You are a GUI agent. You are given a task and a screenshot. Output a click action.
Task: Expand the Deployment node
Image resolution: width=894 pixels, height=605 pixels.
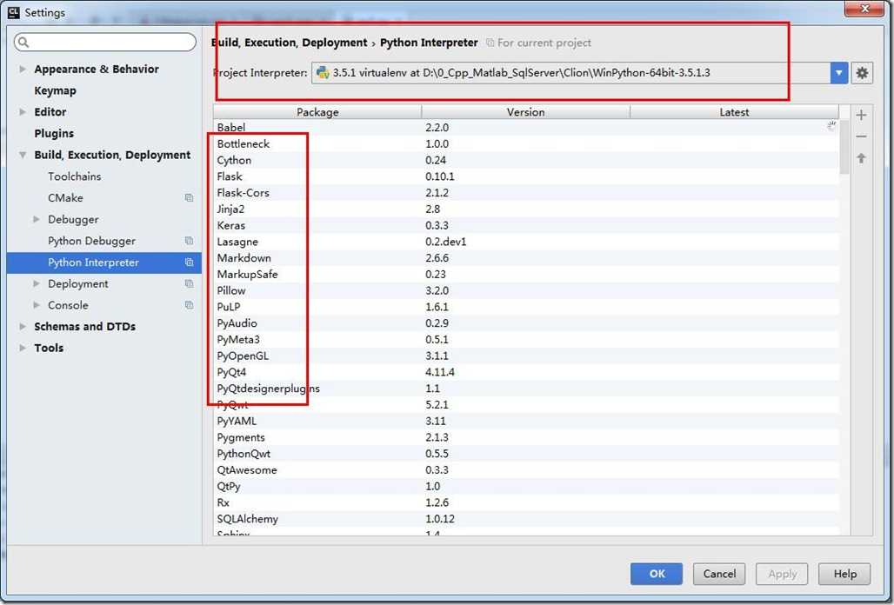pyautogui.click(x=37, y=283)
